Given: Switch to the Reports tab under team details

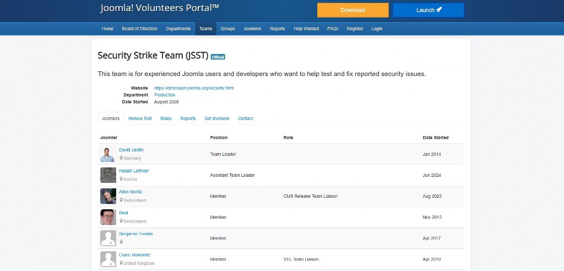Looking at the screenshot, I should 188,118.
